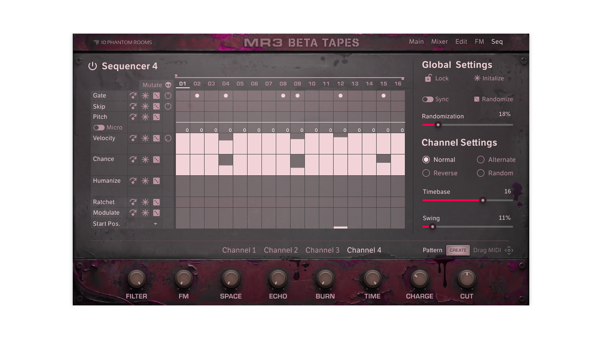This screenshot has height=339, width=602.
Task: Switch to Channel 1
Action: (x=239, y=250)
